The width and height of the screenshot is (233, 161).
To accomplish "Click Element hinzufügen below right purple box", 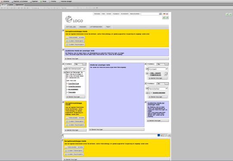I will [158, 121].
